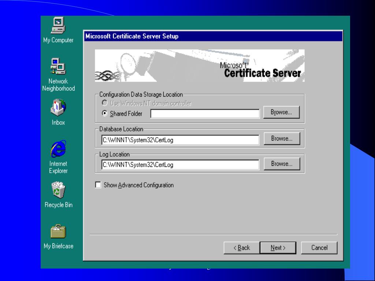Browse for the Shared Folder location

click(x=282, y=112)
